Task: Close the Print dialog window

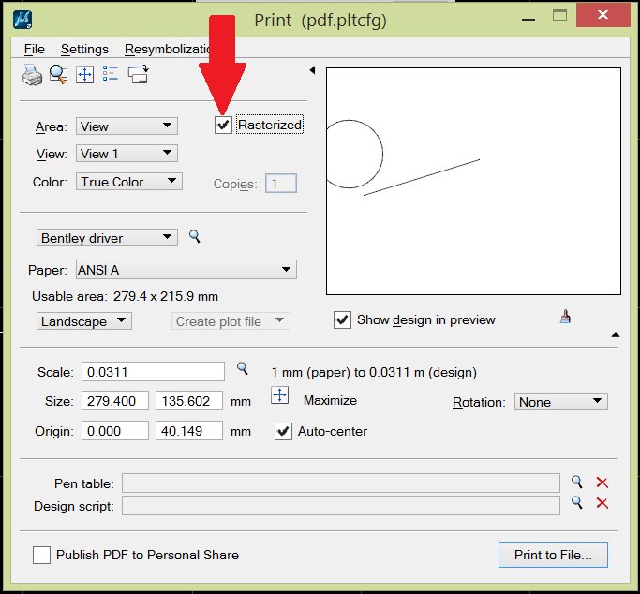Action: (x=603, y=15)
